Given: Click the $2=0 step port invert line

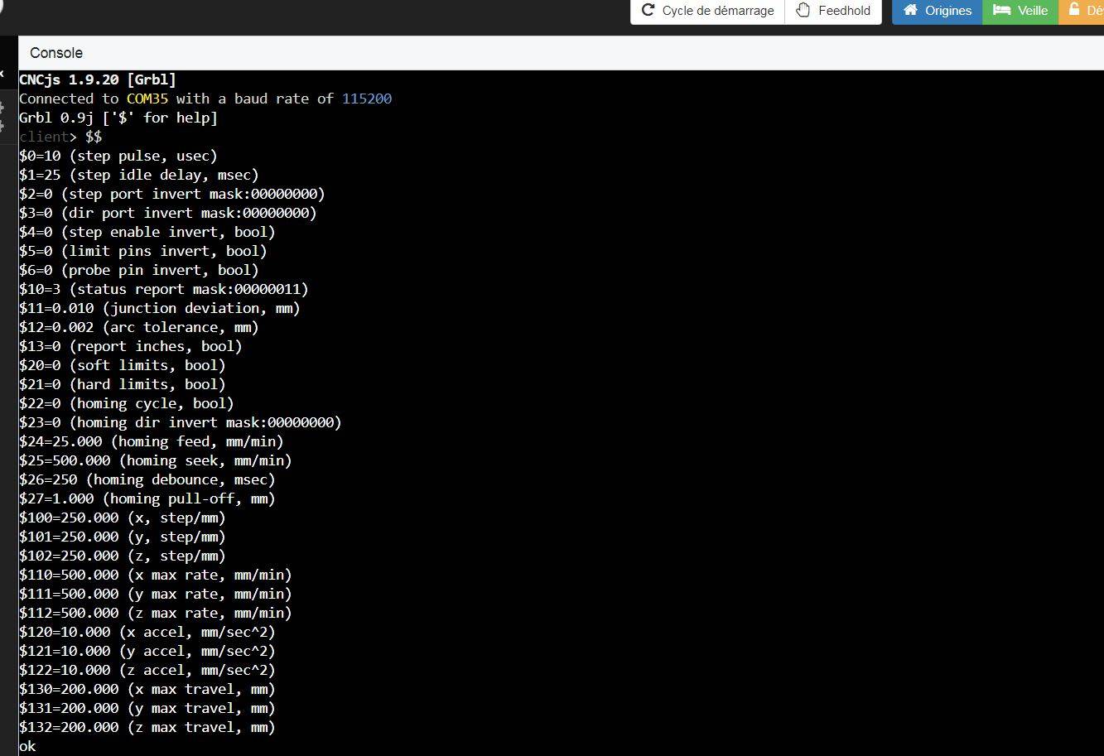Looking at the screenshot, I should coord(172,194).
